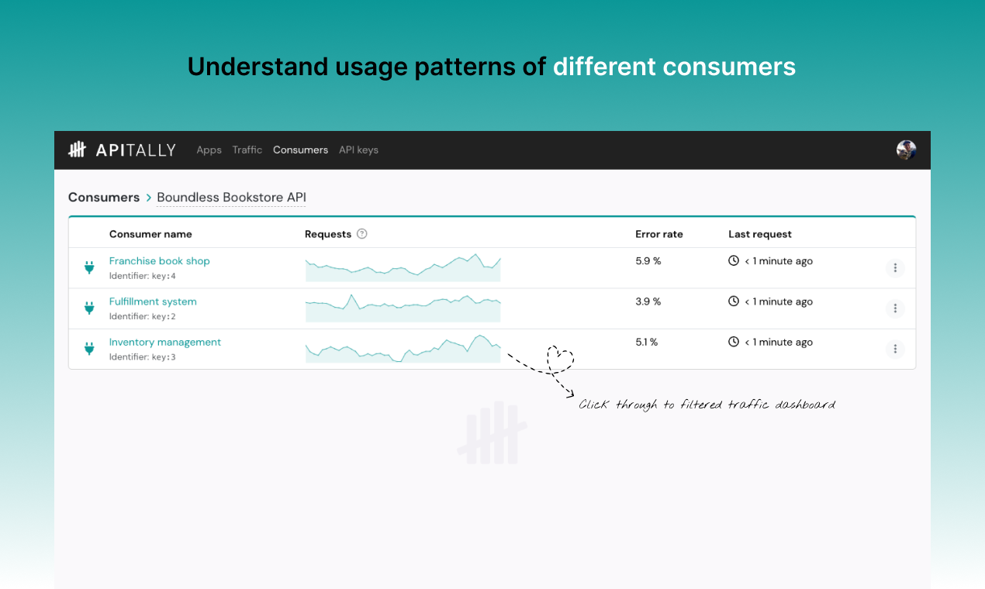Screen dimensions: 985x589
Task: Go to the Apps tab
Action: (x=209, y=150)
